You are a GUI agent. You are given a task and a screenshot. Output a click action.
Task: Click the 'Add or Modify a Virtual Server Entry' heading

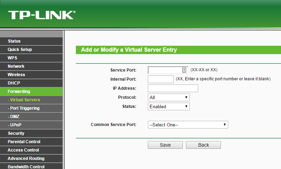click(129, 50)
